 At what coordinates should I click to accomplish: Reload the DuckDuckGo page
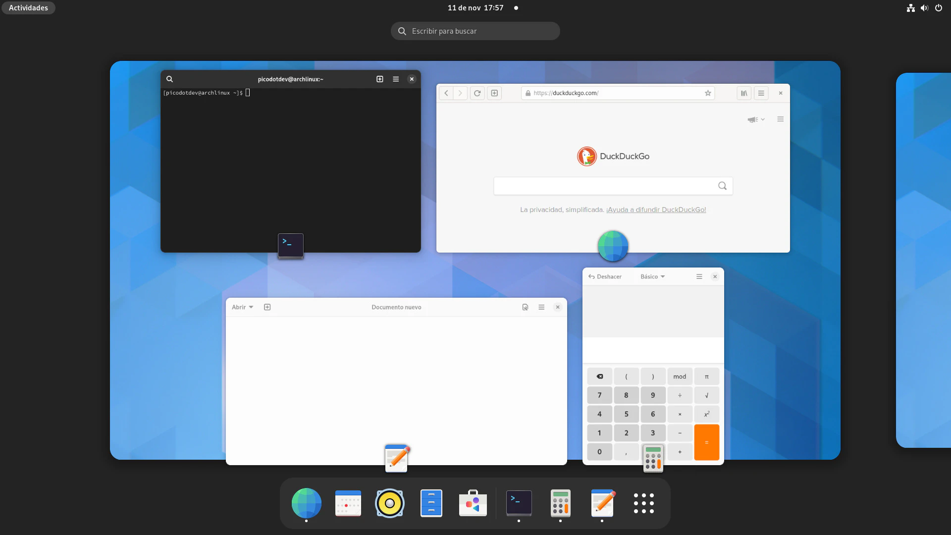point(477,93)
